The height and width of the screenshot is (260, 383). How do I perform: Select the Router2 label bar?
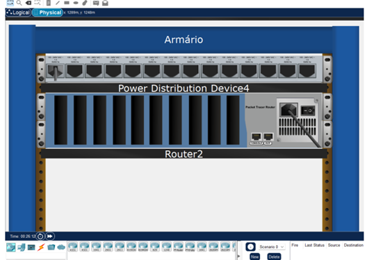(x=184, y=154)
